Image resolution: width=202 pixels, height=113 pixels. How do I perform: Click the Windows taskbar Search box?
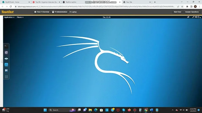click(62, 110)
